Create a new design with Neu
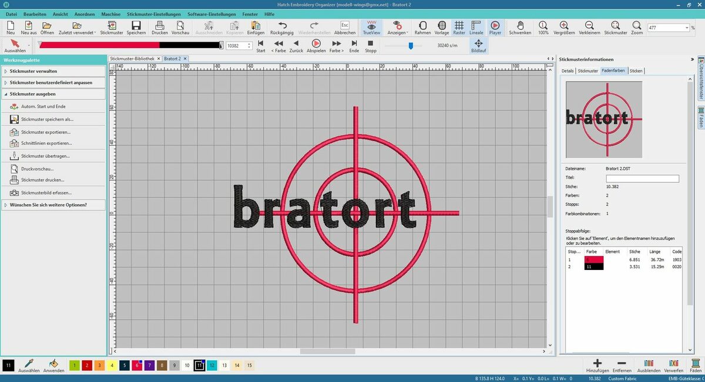Screen dimensions: 705x382 click(x=11, y=28)
